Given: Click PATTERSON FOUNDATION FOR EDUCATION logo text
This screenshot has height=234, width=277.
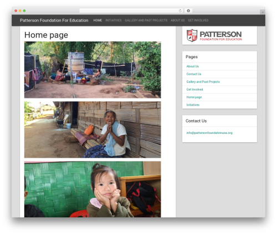Looking at the screenshot, I should coord(221,36).
